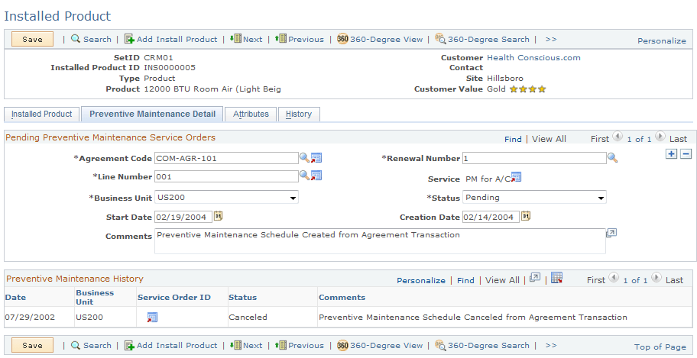Open Line Number lookup magnifier

tap(304, 175)
